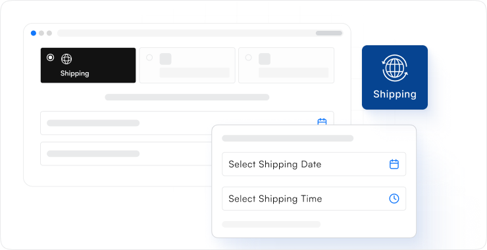Viewport: 487px width, 250px height.
Task: Click the second placeholder input row in background
Action: [x=126, y=154]
